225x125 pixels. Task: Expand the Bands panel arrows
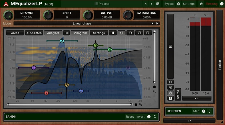click(x=155, y=116)
